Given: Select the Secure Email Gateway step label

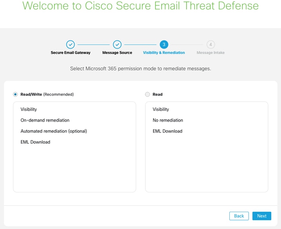Looking at the screenshot, I should pyautogui.click(x=70, y=53).
